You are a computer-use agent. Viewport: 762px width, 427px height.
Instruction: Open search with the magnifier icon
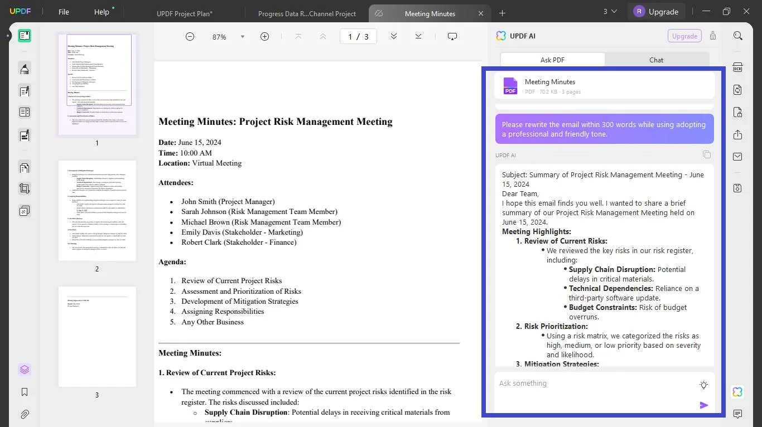coord(737,36)
